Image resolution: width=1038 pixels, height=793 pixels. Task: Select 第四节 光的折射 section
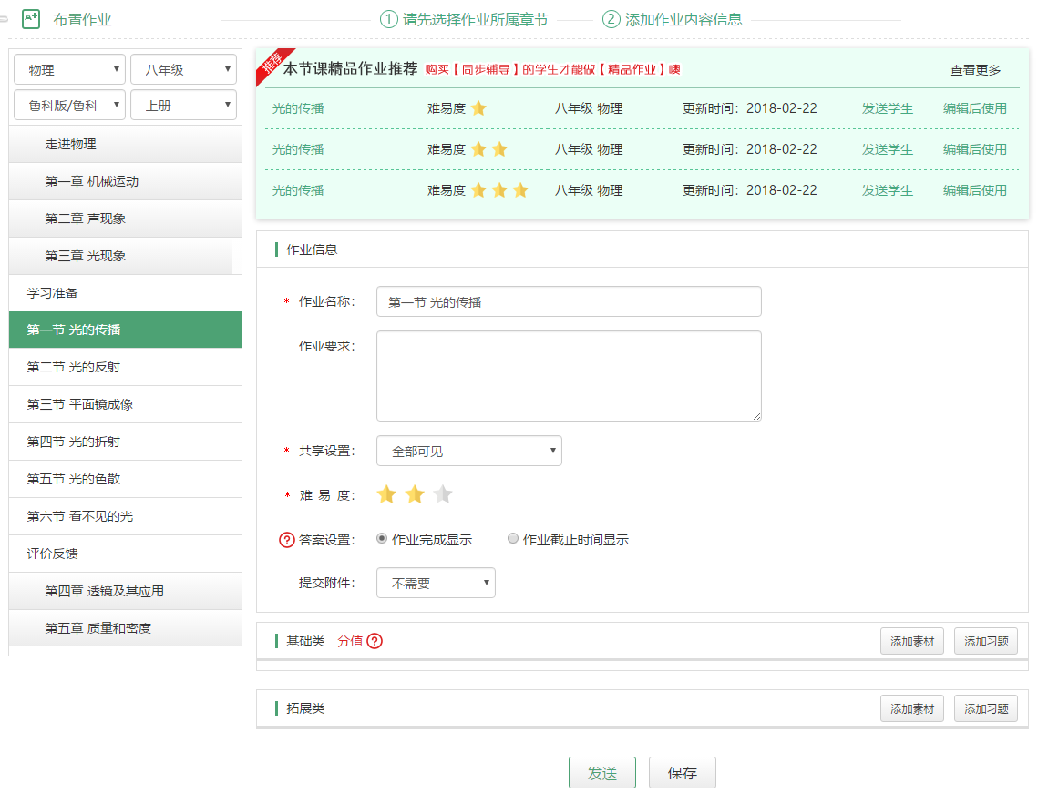pyautogui.click(x=125, y=442)
